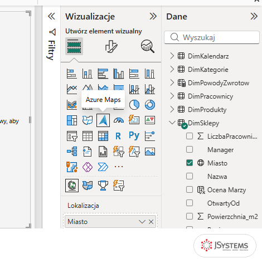Check the Manager field checkbox

pyautogui.click(x=190, y=149)
